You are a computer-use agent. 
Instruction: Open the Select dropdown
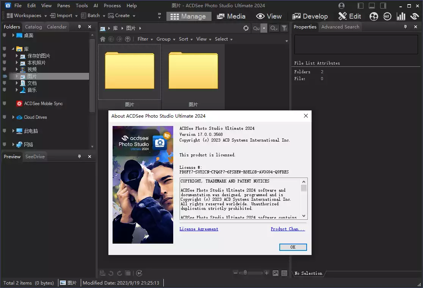pos(224,39)
